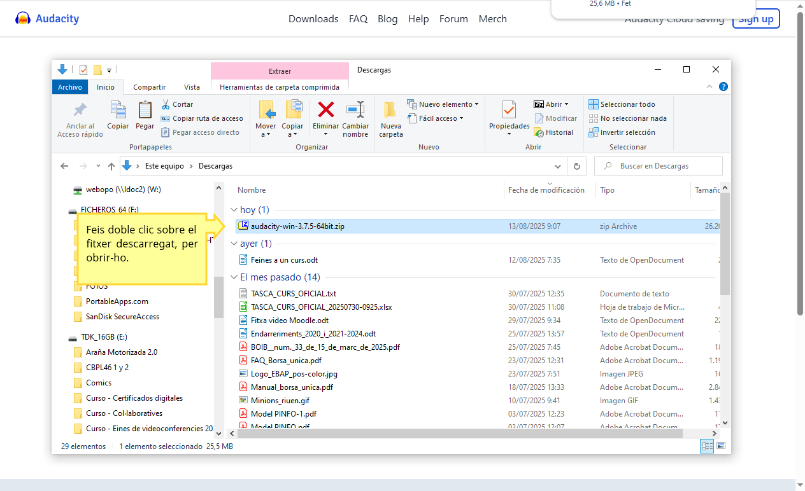
Task: Create a folder with Nueva carpeta
Action: tap(391, 119)
